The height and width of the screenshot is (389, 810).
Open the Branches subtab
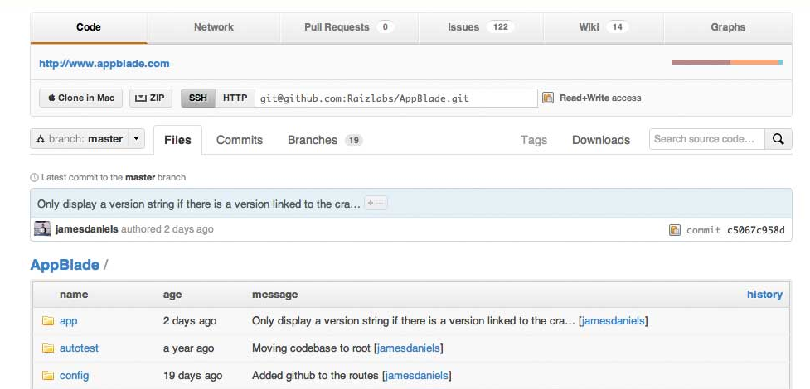(x=325, y=140)
